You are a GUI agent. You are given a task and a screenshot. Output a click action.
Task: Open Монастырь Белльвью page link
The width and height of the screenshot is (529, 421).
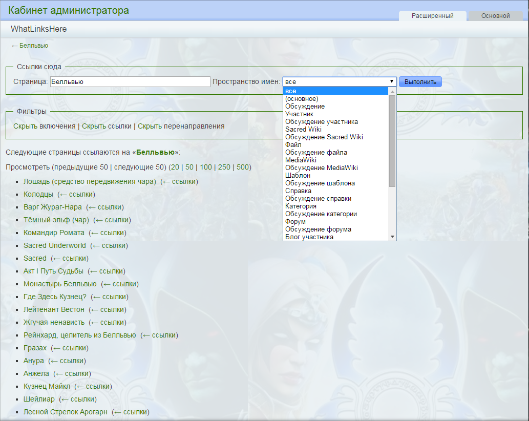(60, 284)
